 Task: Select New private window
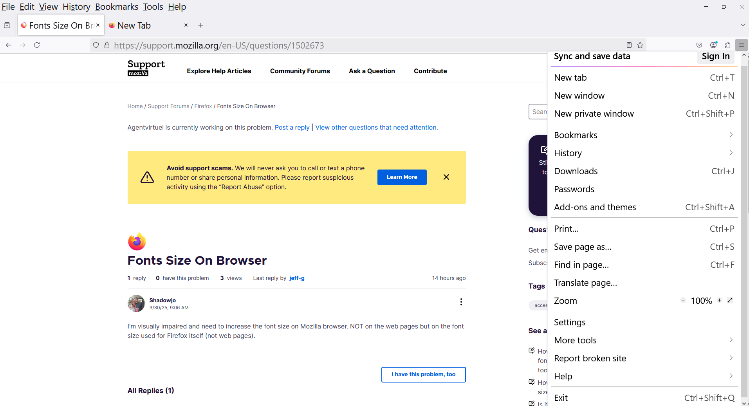point(644,114)
